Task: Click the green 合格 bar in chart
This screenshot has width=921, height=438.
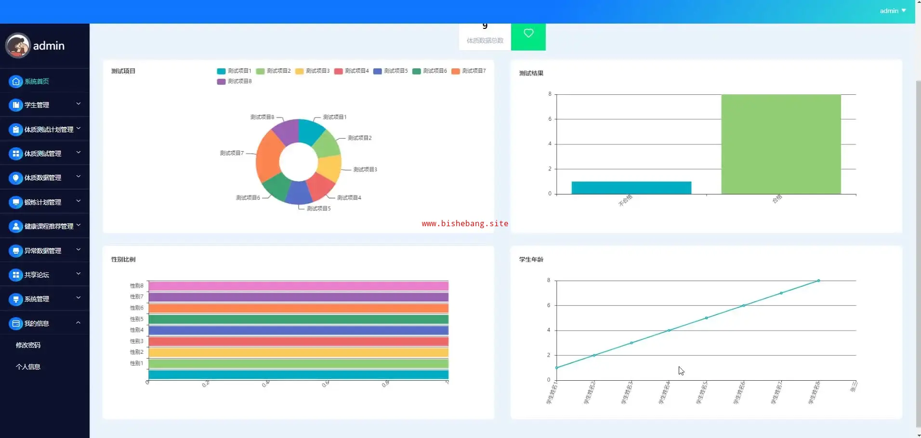Action: (780, 144)
